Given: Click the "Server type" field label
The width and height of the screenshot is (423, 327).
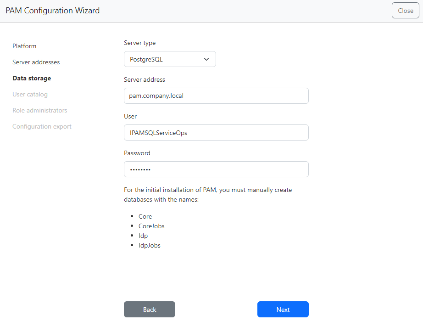Looking at the screenshot, I should [x=139, y=43].
